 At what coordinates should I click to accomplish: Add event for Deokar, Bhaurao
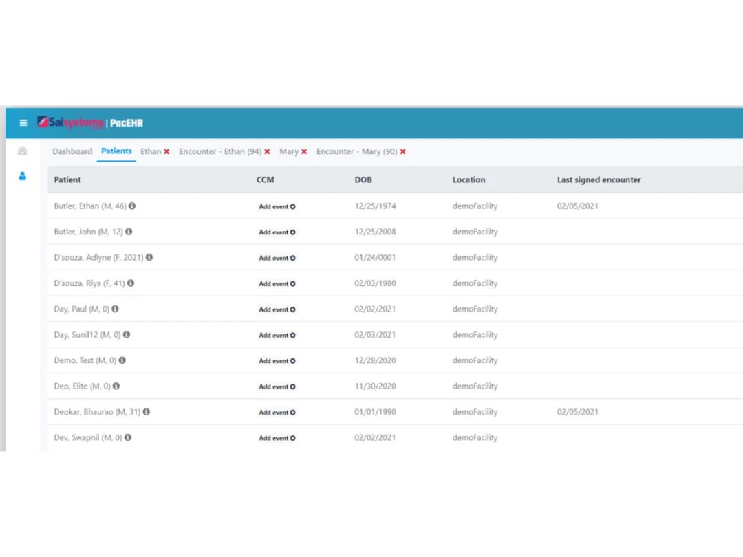pos(277,412)
